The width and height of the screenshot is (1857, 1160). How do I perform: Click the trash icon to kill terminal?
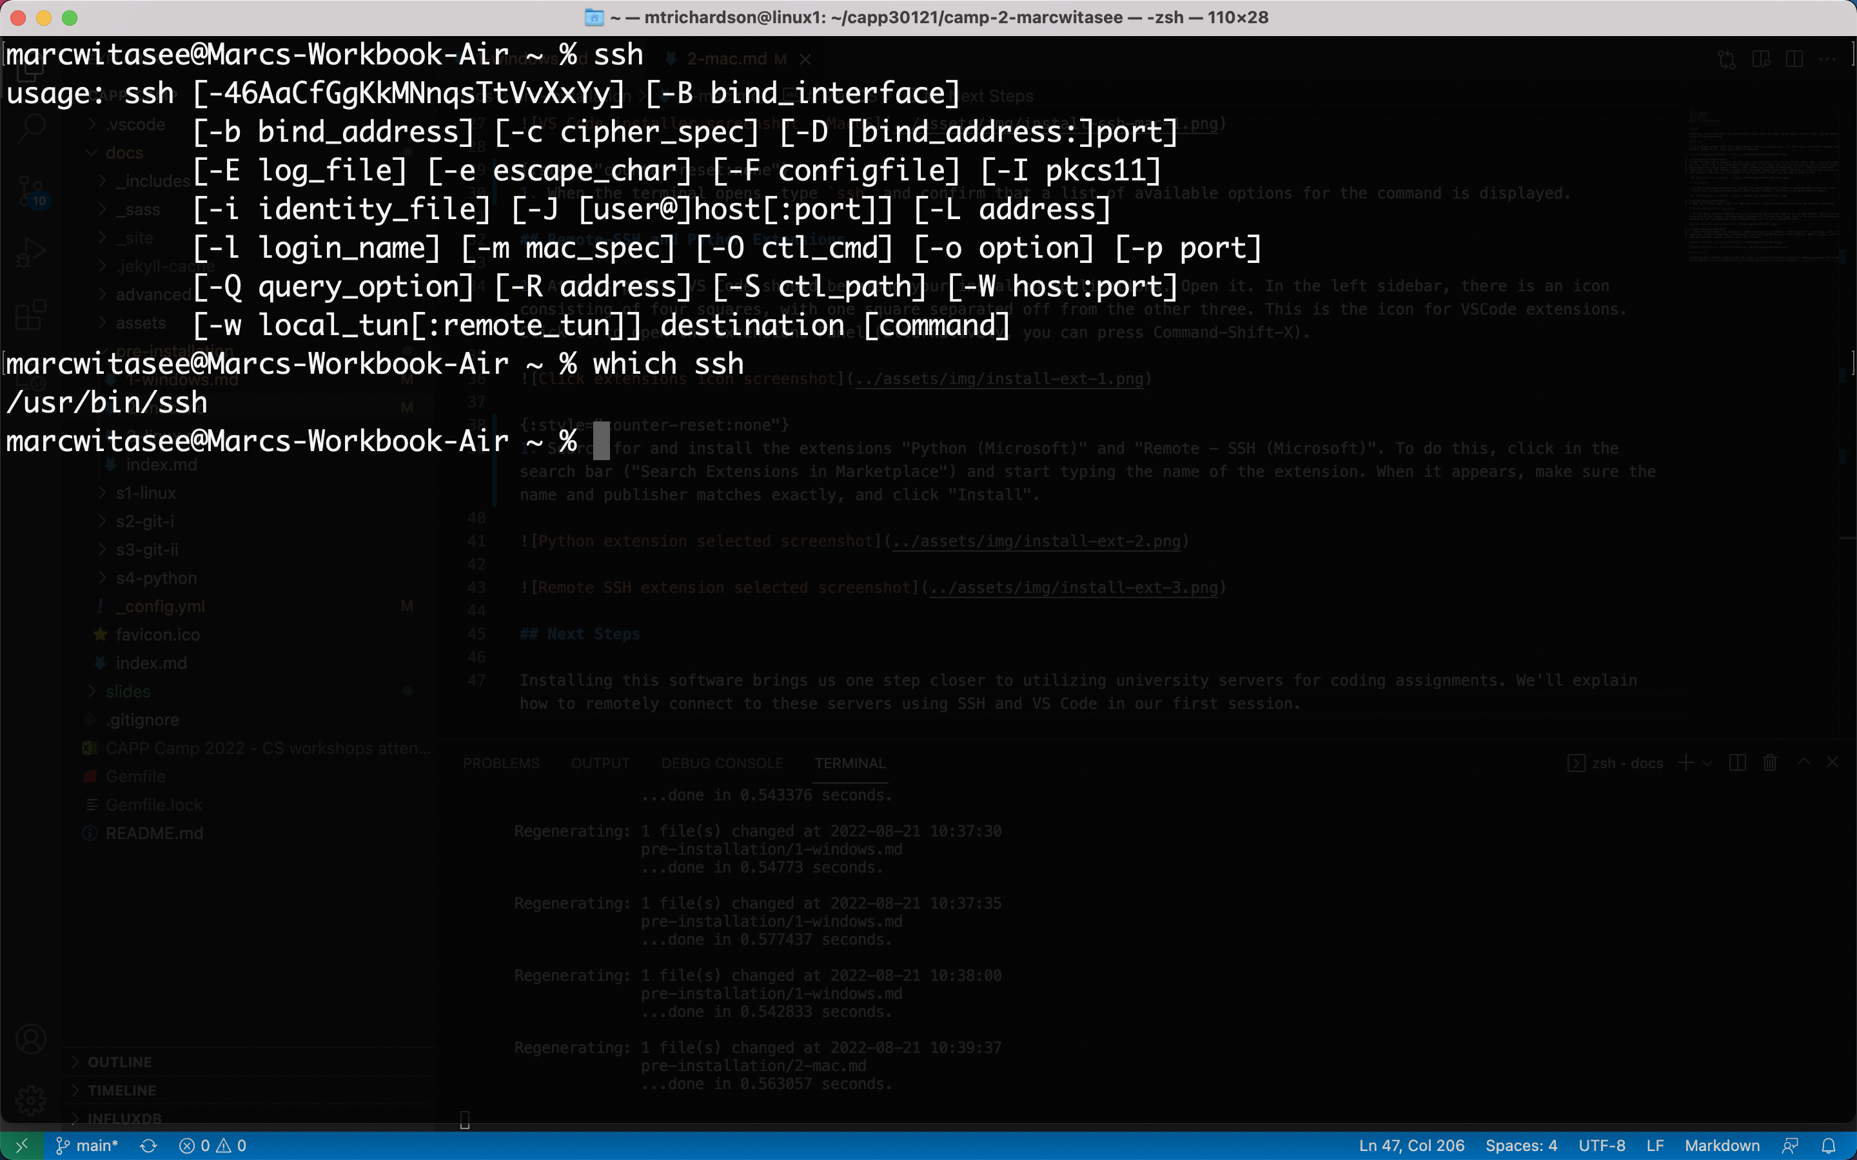pos(1771,762)
